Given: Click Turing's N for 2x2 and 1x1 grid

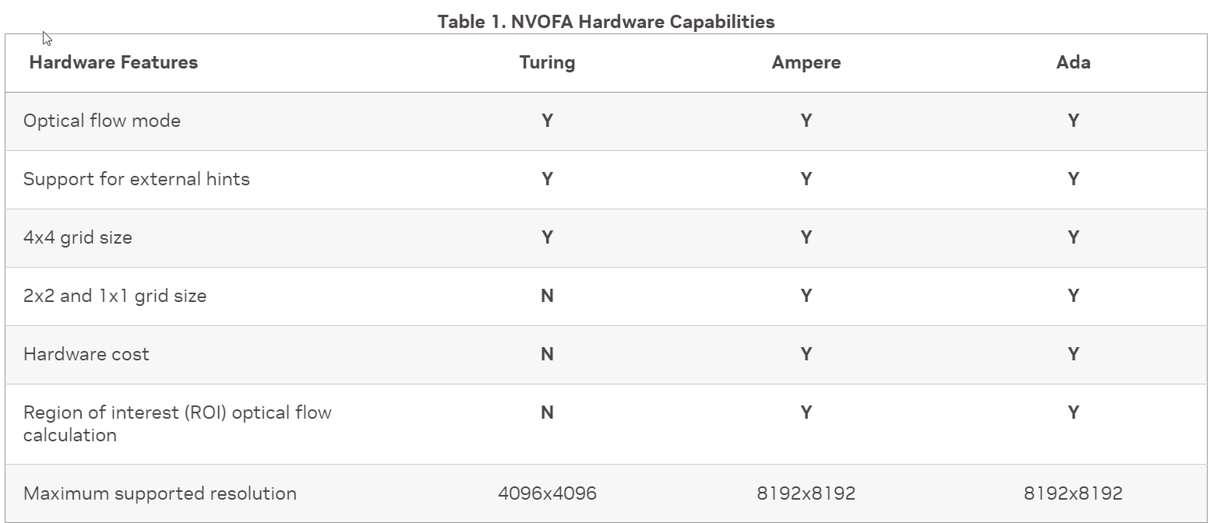Looking at the screenshot, I should (x=547, y=296).
